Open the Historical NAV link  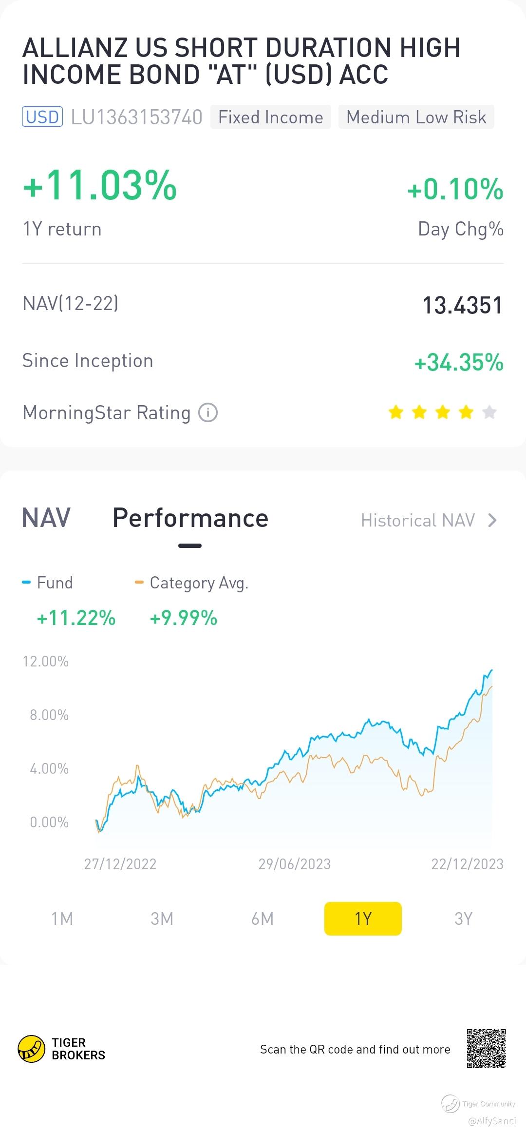click(x=418, y=521)
